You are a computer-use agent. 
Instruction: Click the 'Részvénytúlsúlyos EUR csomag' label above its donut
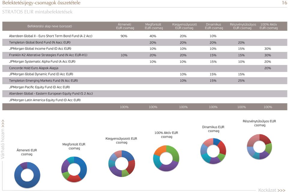(x=259, y=123)
